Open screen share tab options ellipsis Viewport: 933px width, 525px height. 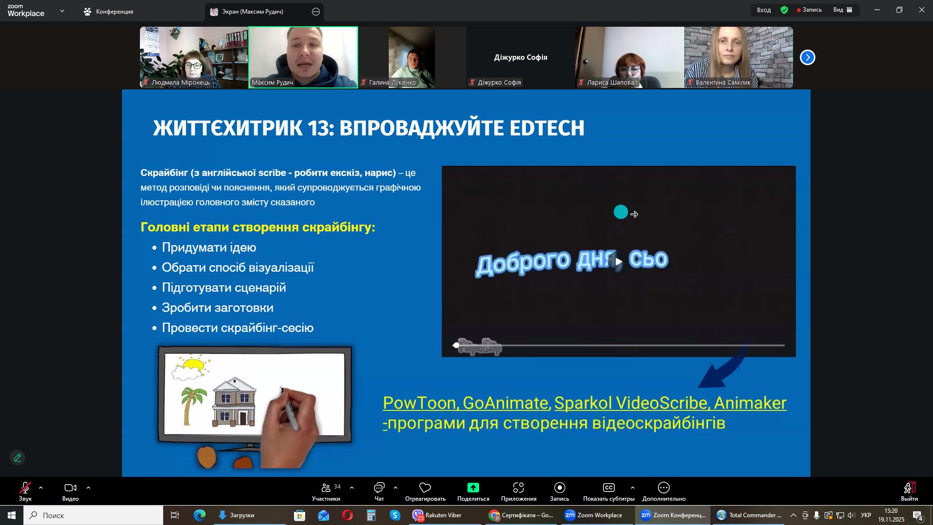pyautogui.click(x=316, y=12)
